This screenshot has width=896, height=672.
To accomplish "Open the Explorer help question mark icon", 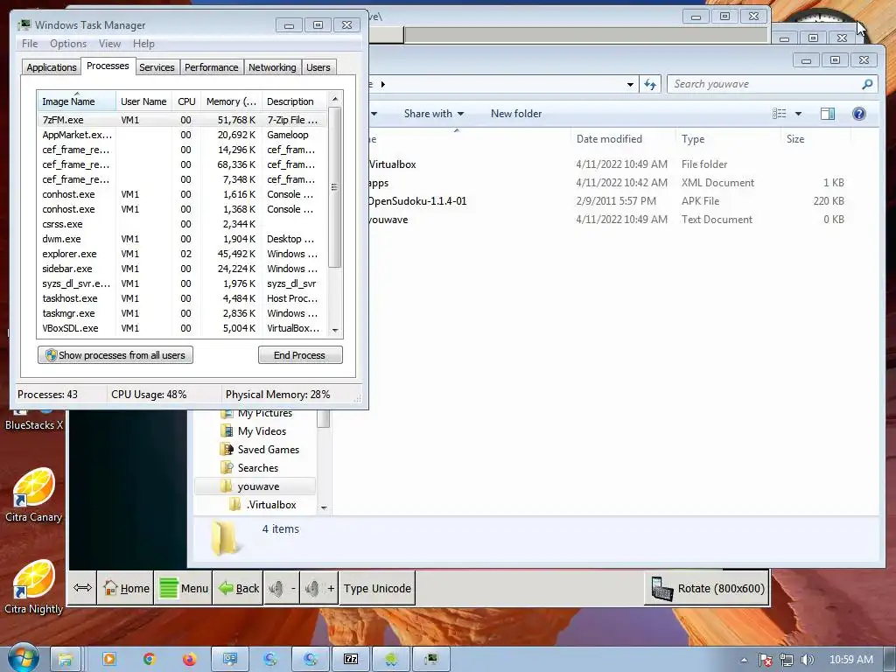I will click(859, 114).
